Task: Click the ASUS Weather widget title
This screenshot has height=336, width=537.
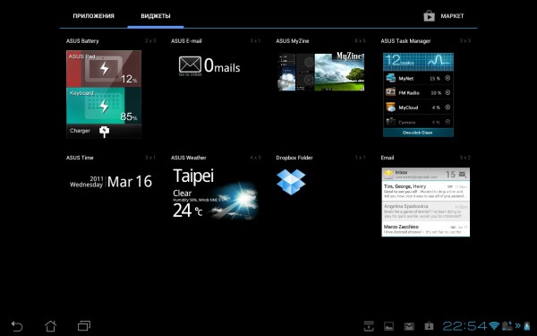Action: (188, 158)
